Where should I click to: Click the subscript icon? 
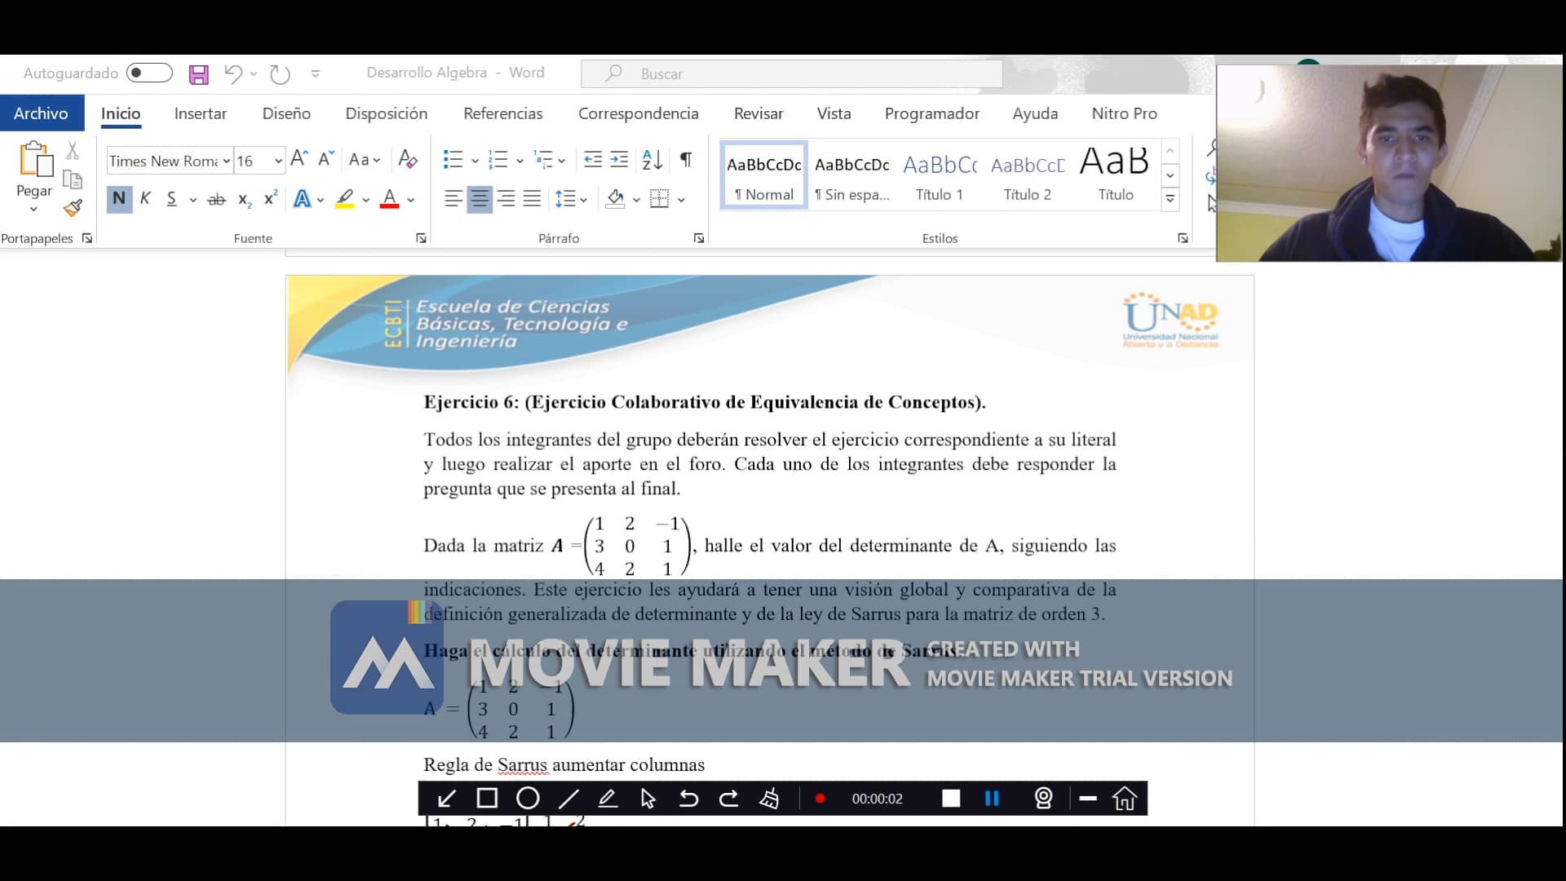point(244,199)
